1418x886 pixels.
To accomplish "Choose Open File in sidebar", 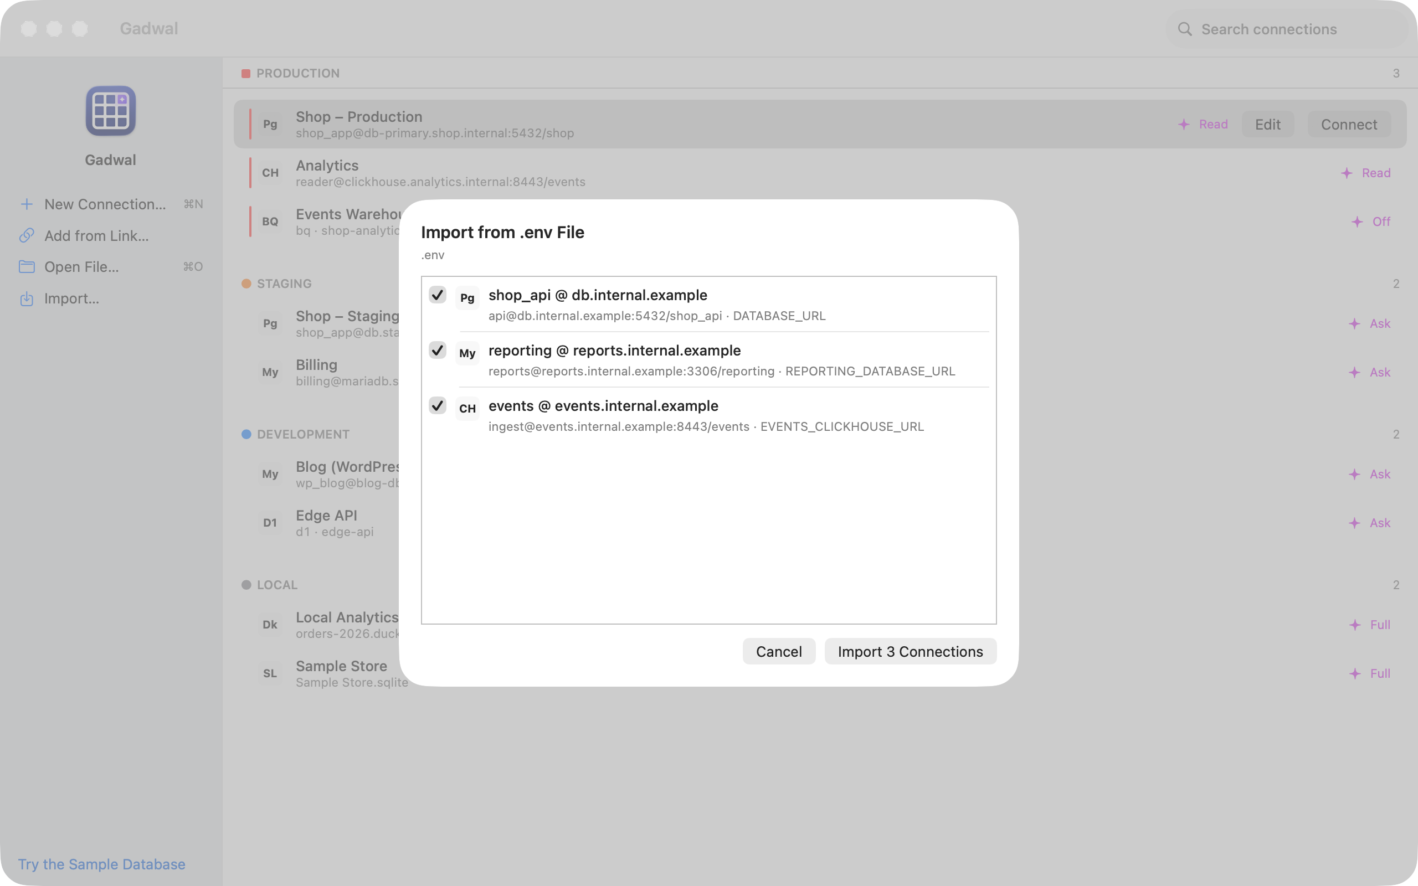I will tap(111, 266).
